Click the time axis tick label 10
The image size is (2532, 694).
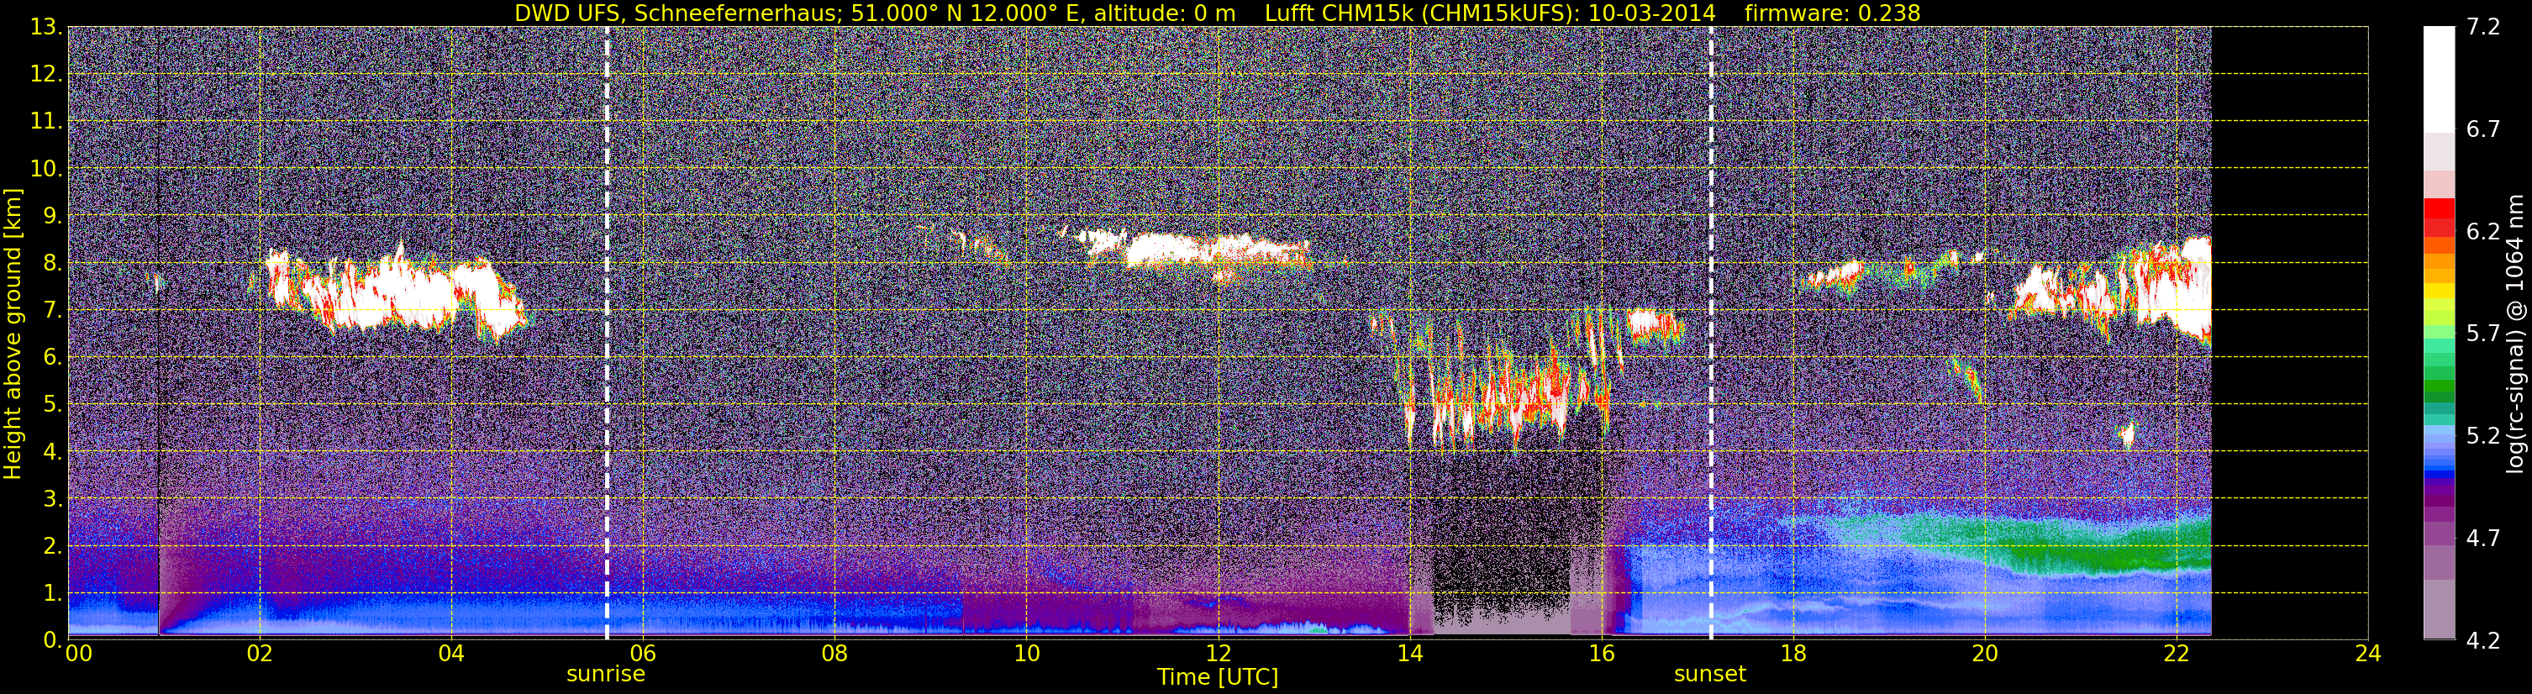click(x=1026, y=655)
